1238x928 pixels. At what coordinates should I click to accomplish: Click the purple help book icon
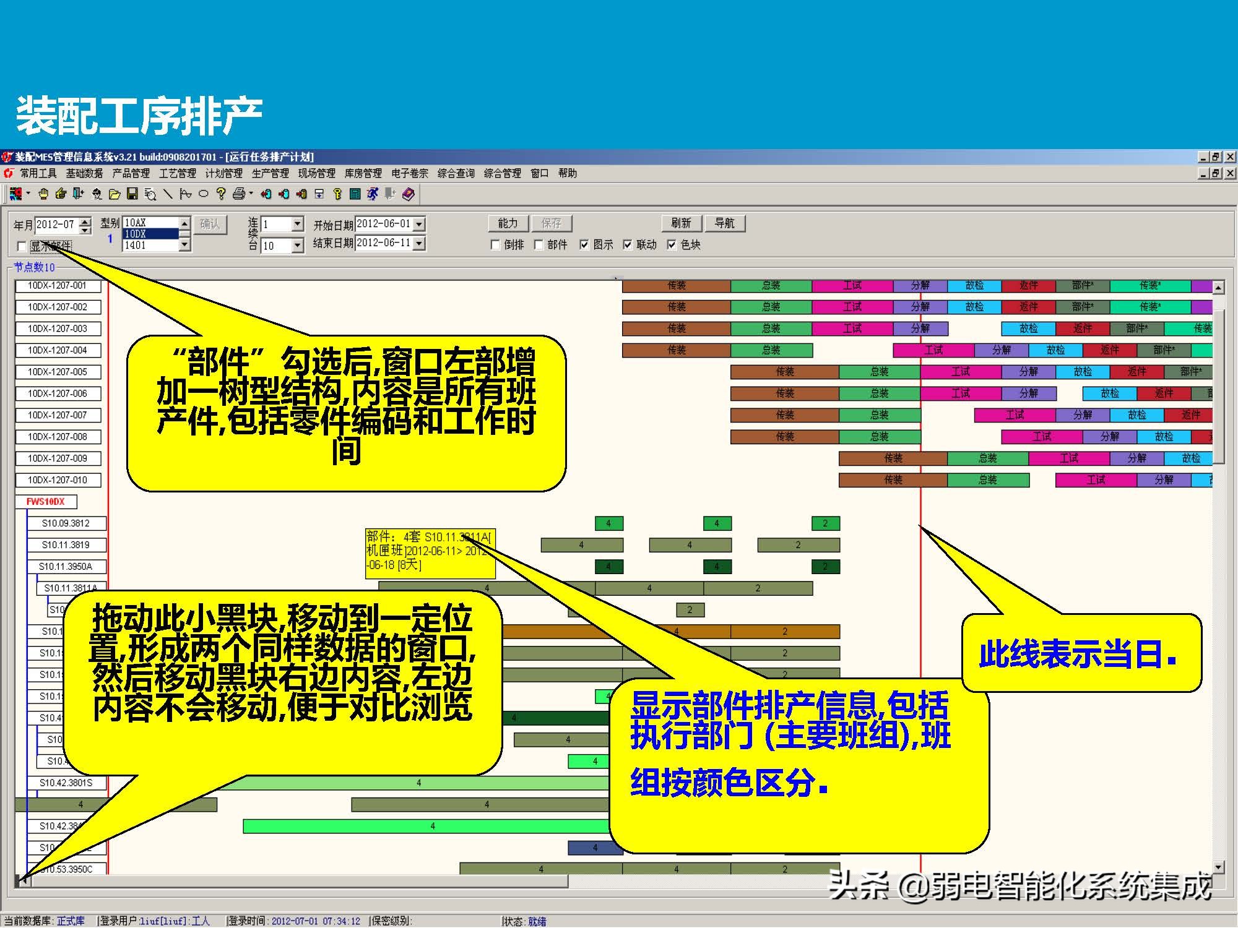tap(408, 194)
